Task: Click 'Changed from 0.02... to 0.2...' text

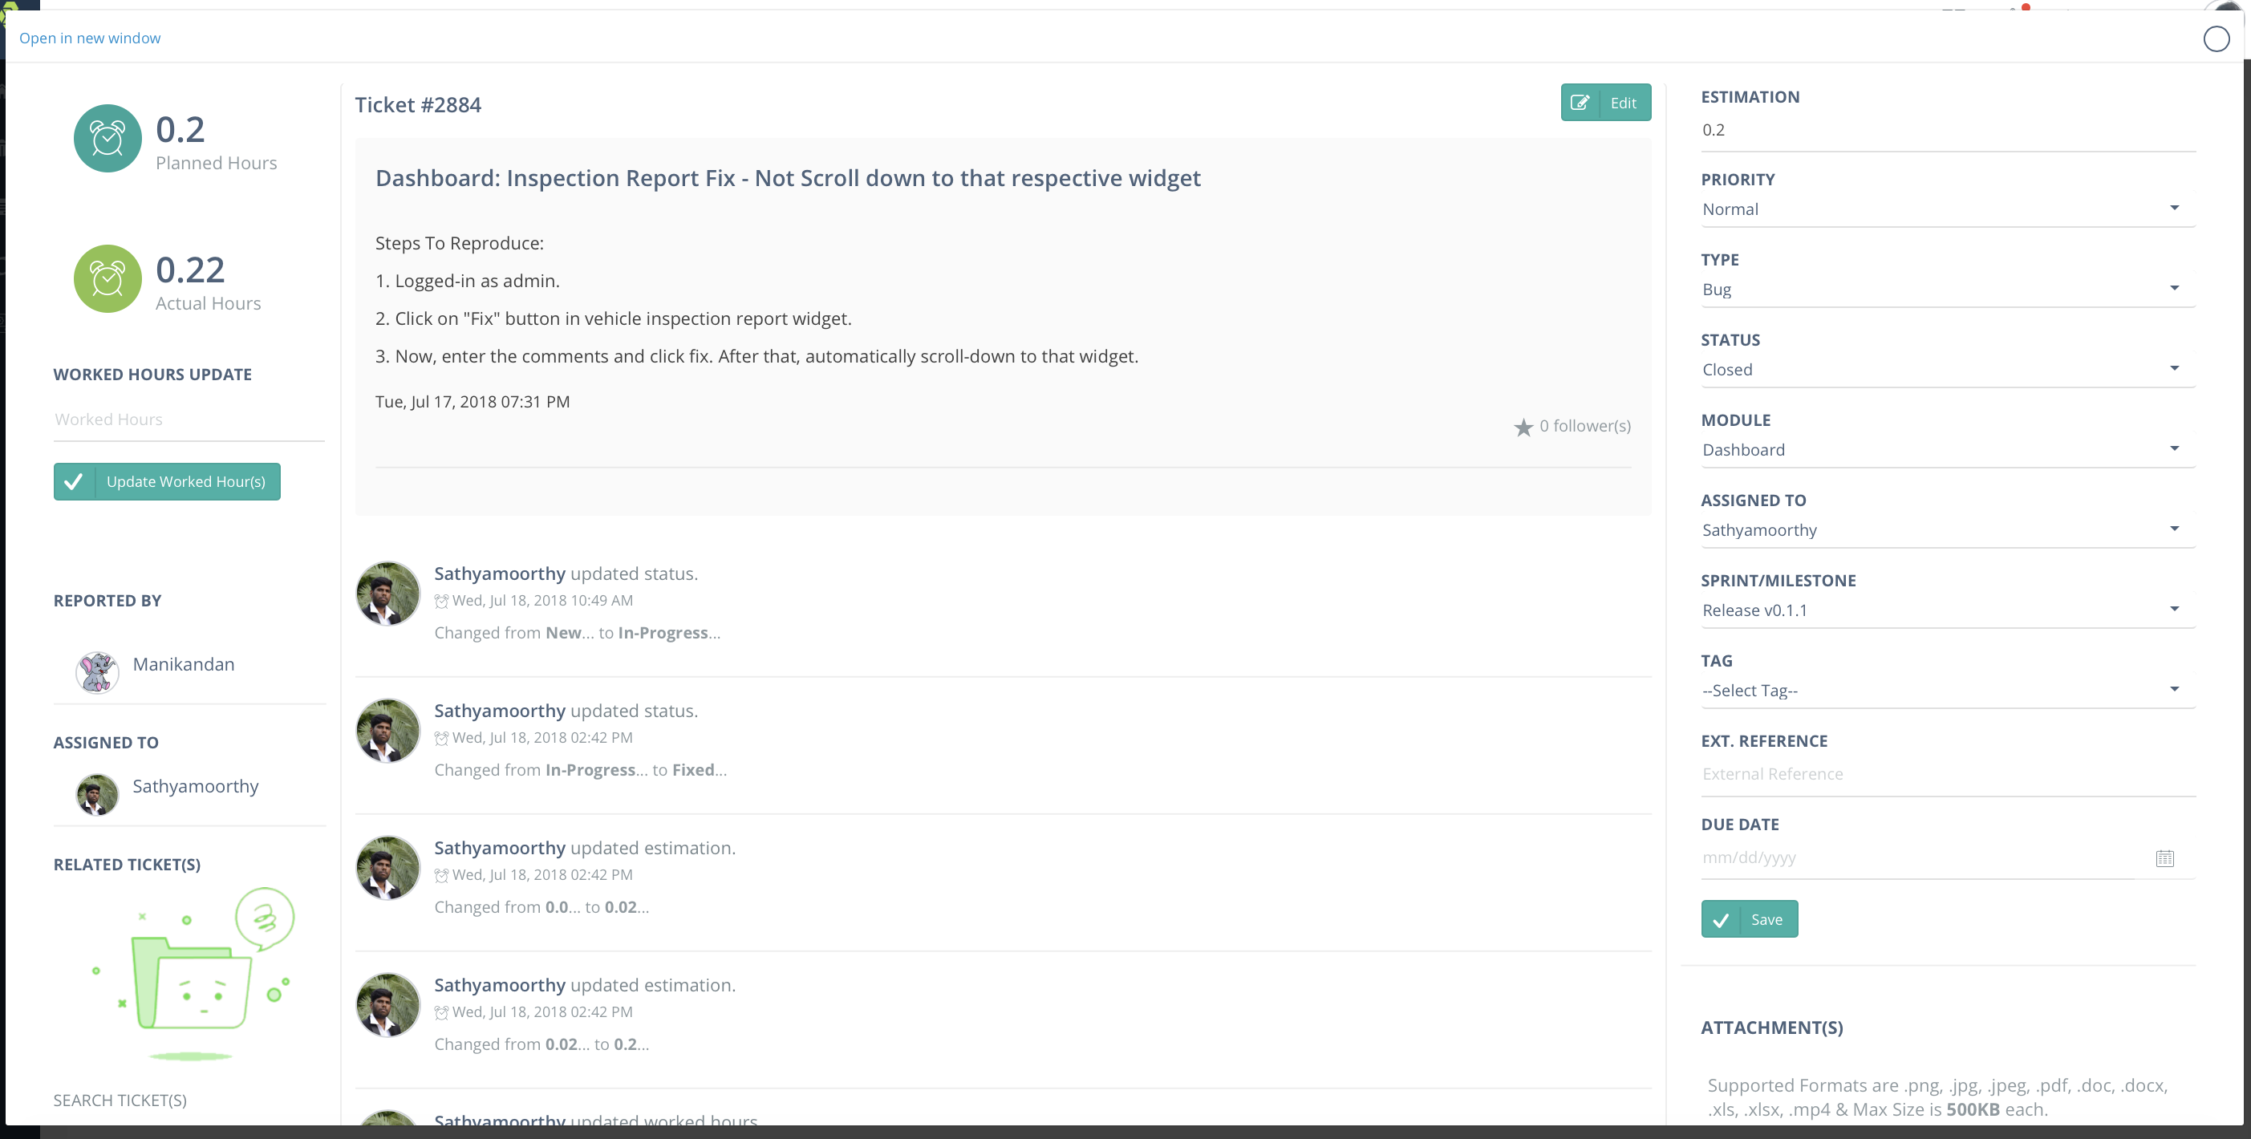Action: (541, 1044)
